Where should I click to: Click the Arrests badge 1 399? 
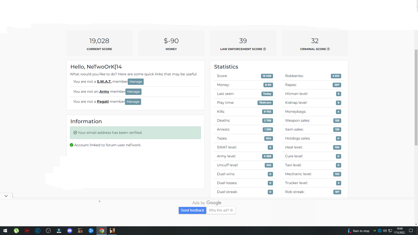point(267,130)
